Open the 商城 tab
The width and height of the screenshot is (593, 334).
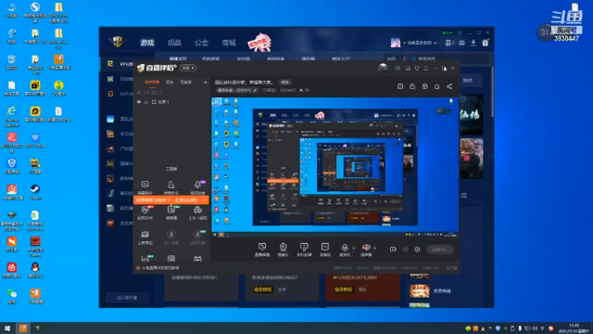point(229,43)
